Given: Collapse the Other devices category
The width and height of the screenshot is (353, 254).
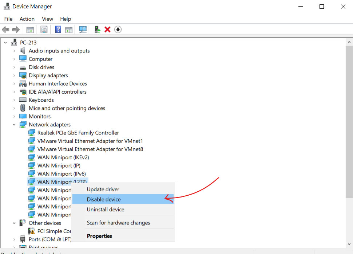Looking at the screenshot, I should [x=15, y=223].
